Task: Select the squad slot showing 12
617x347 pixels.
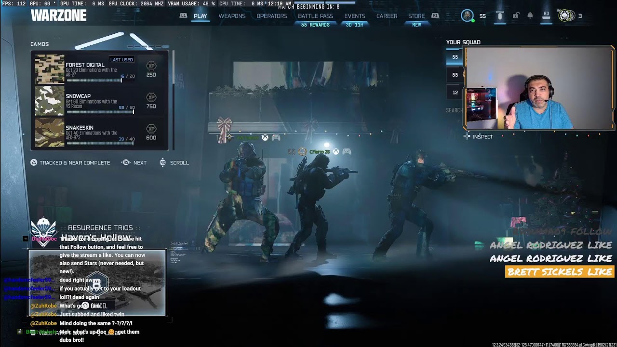Action: pos(455,93)
